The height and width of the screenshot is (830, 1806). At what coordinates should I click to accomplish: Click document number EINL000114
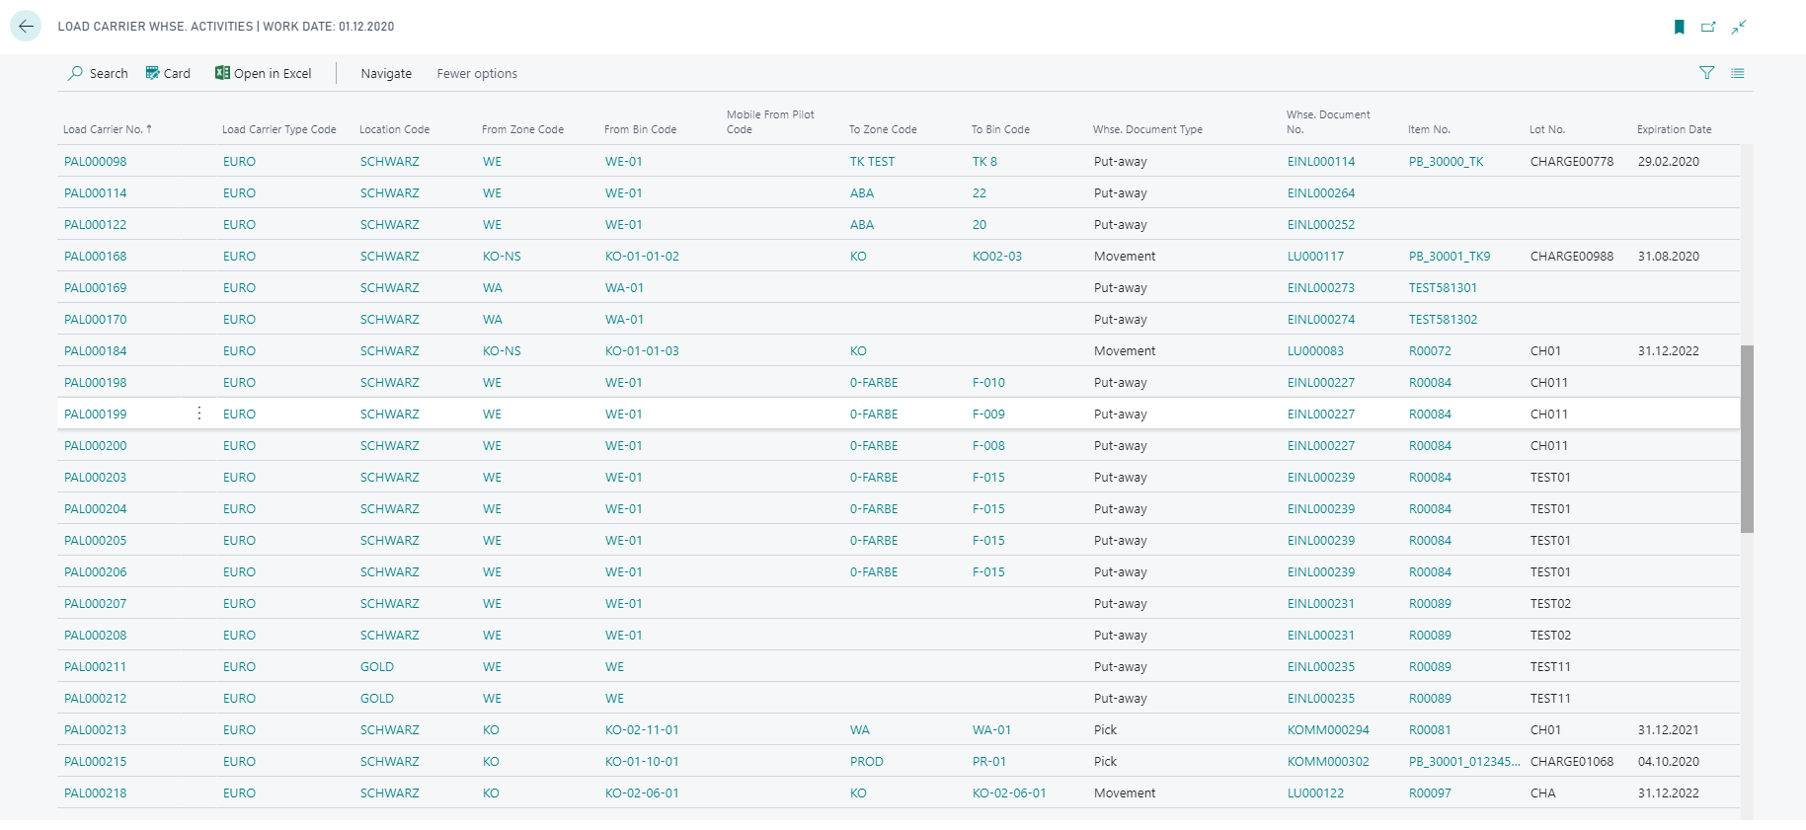(x=1321, y=161)
